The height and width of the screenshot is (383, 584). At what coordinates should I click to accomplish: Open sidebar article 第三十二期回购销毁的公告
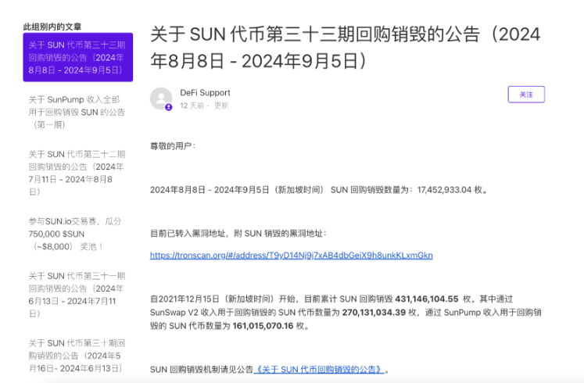(77, 173)
